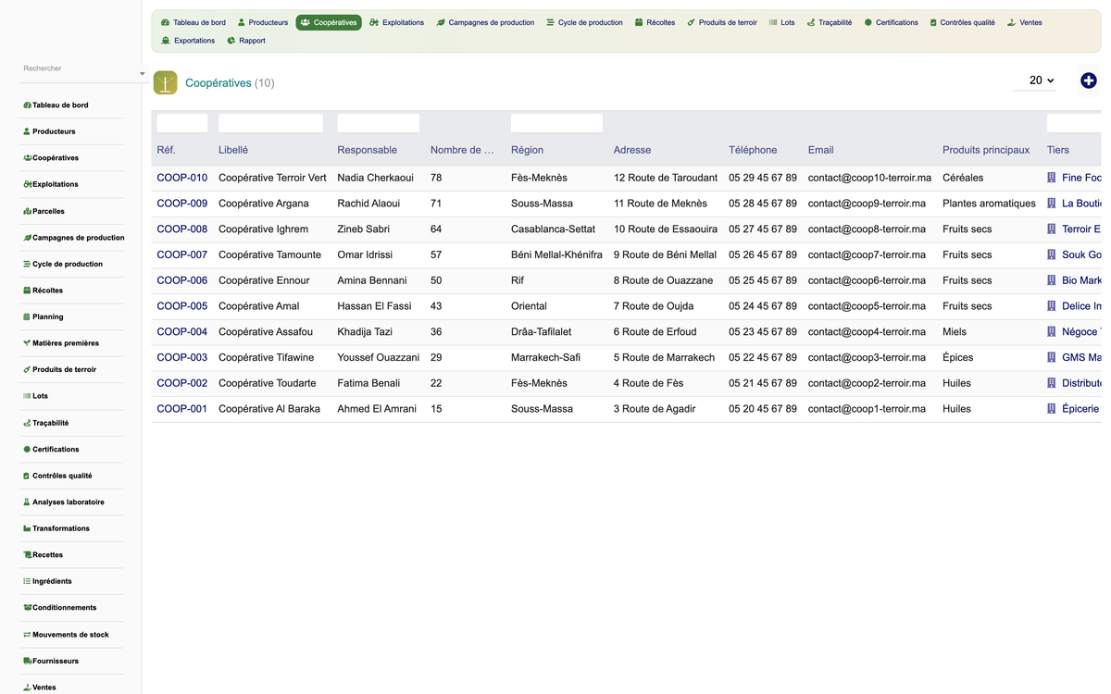This screenshot has width=1111, height=694.
Task: Open Conditionnements in the sidebar
Action: point(64,608)
